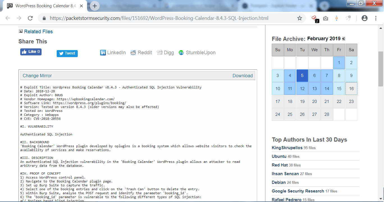Open the satellite-shaped browser extension
The width and height of the screenshot is (384, 202).
coord(348,18)
